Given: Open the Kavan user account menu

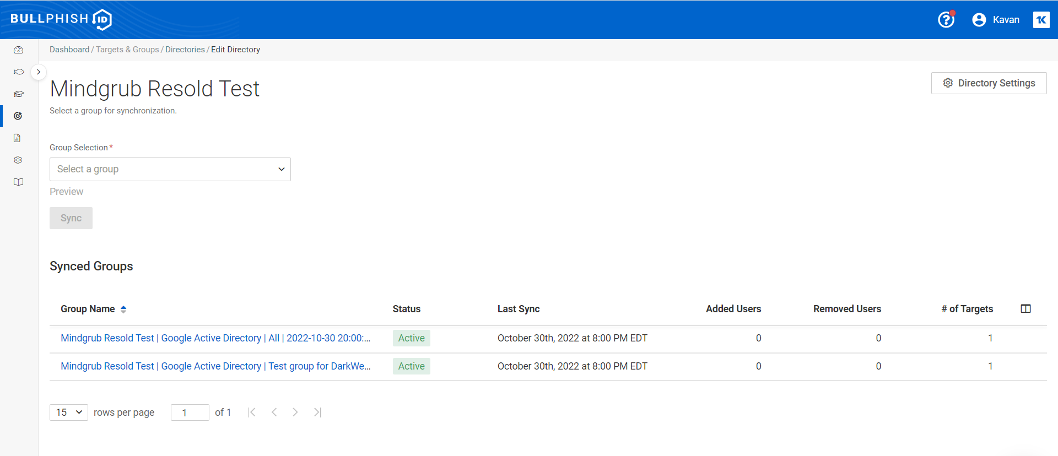Looking at the screenshot, I should click(x=996, y=20).
